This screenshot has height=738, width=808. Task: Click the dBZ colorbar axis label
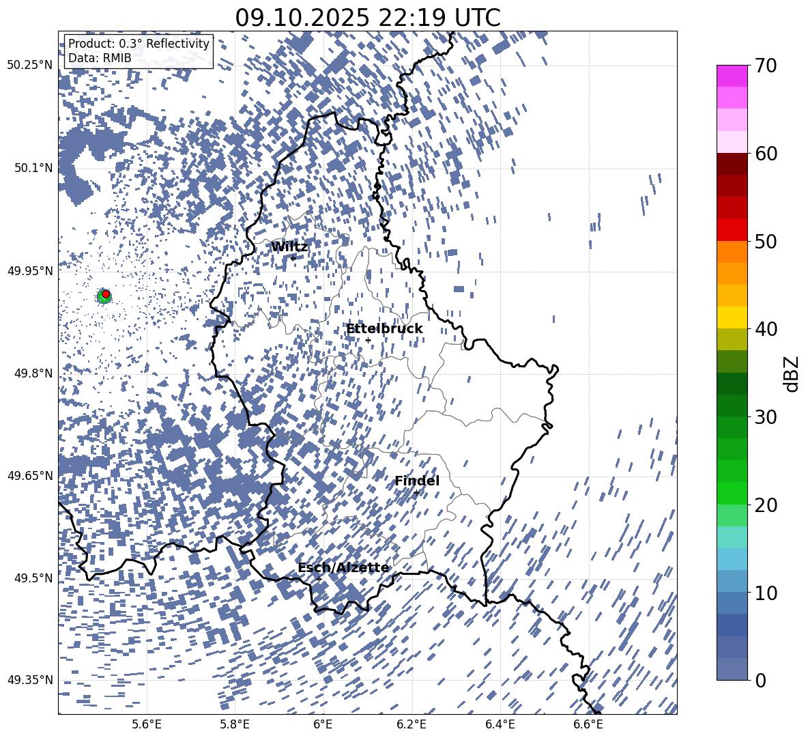point(792,373)
